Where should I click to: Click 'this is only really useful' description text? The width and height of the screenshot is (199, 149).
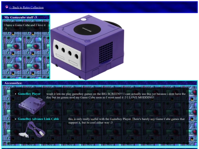[126, 121]
